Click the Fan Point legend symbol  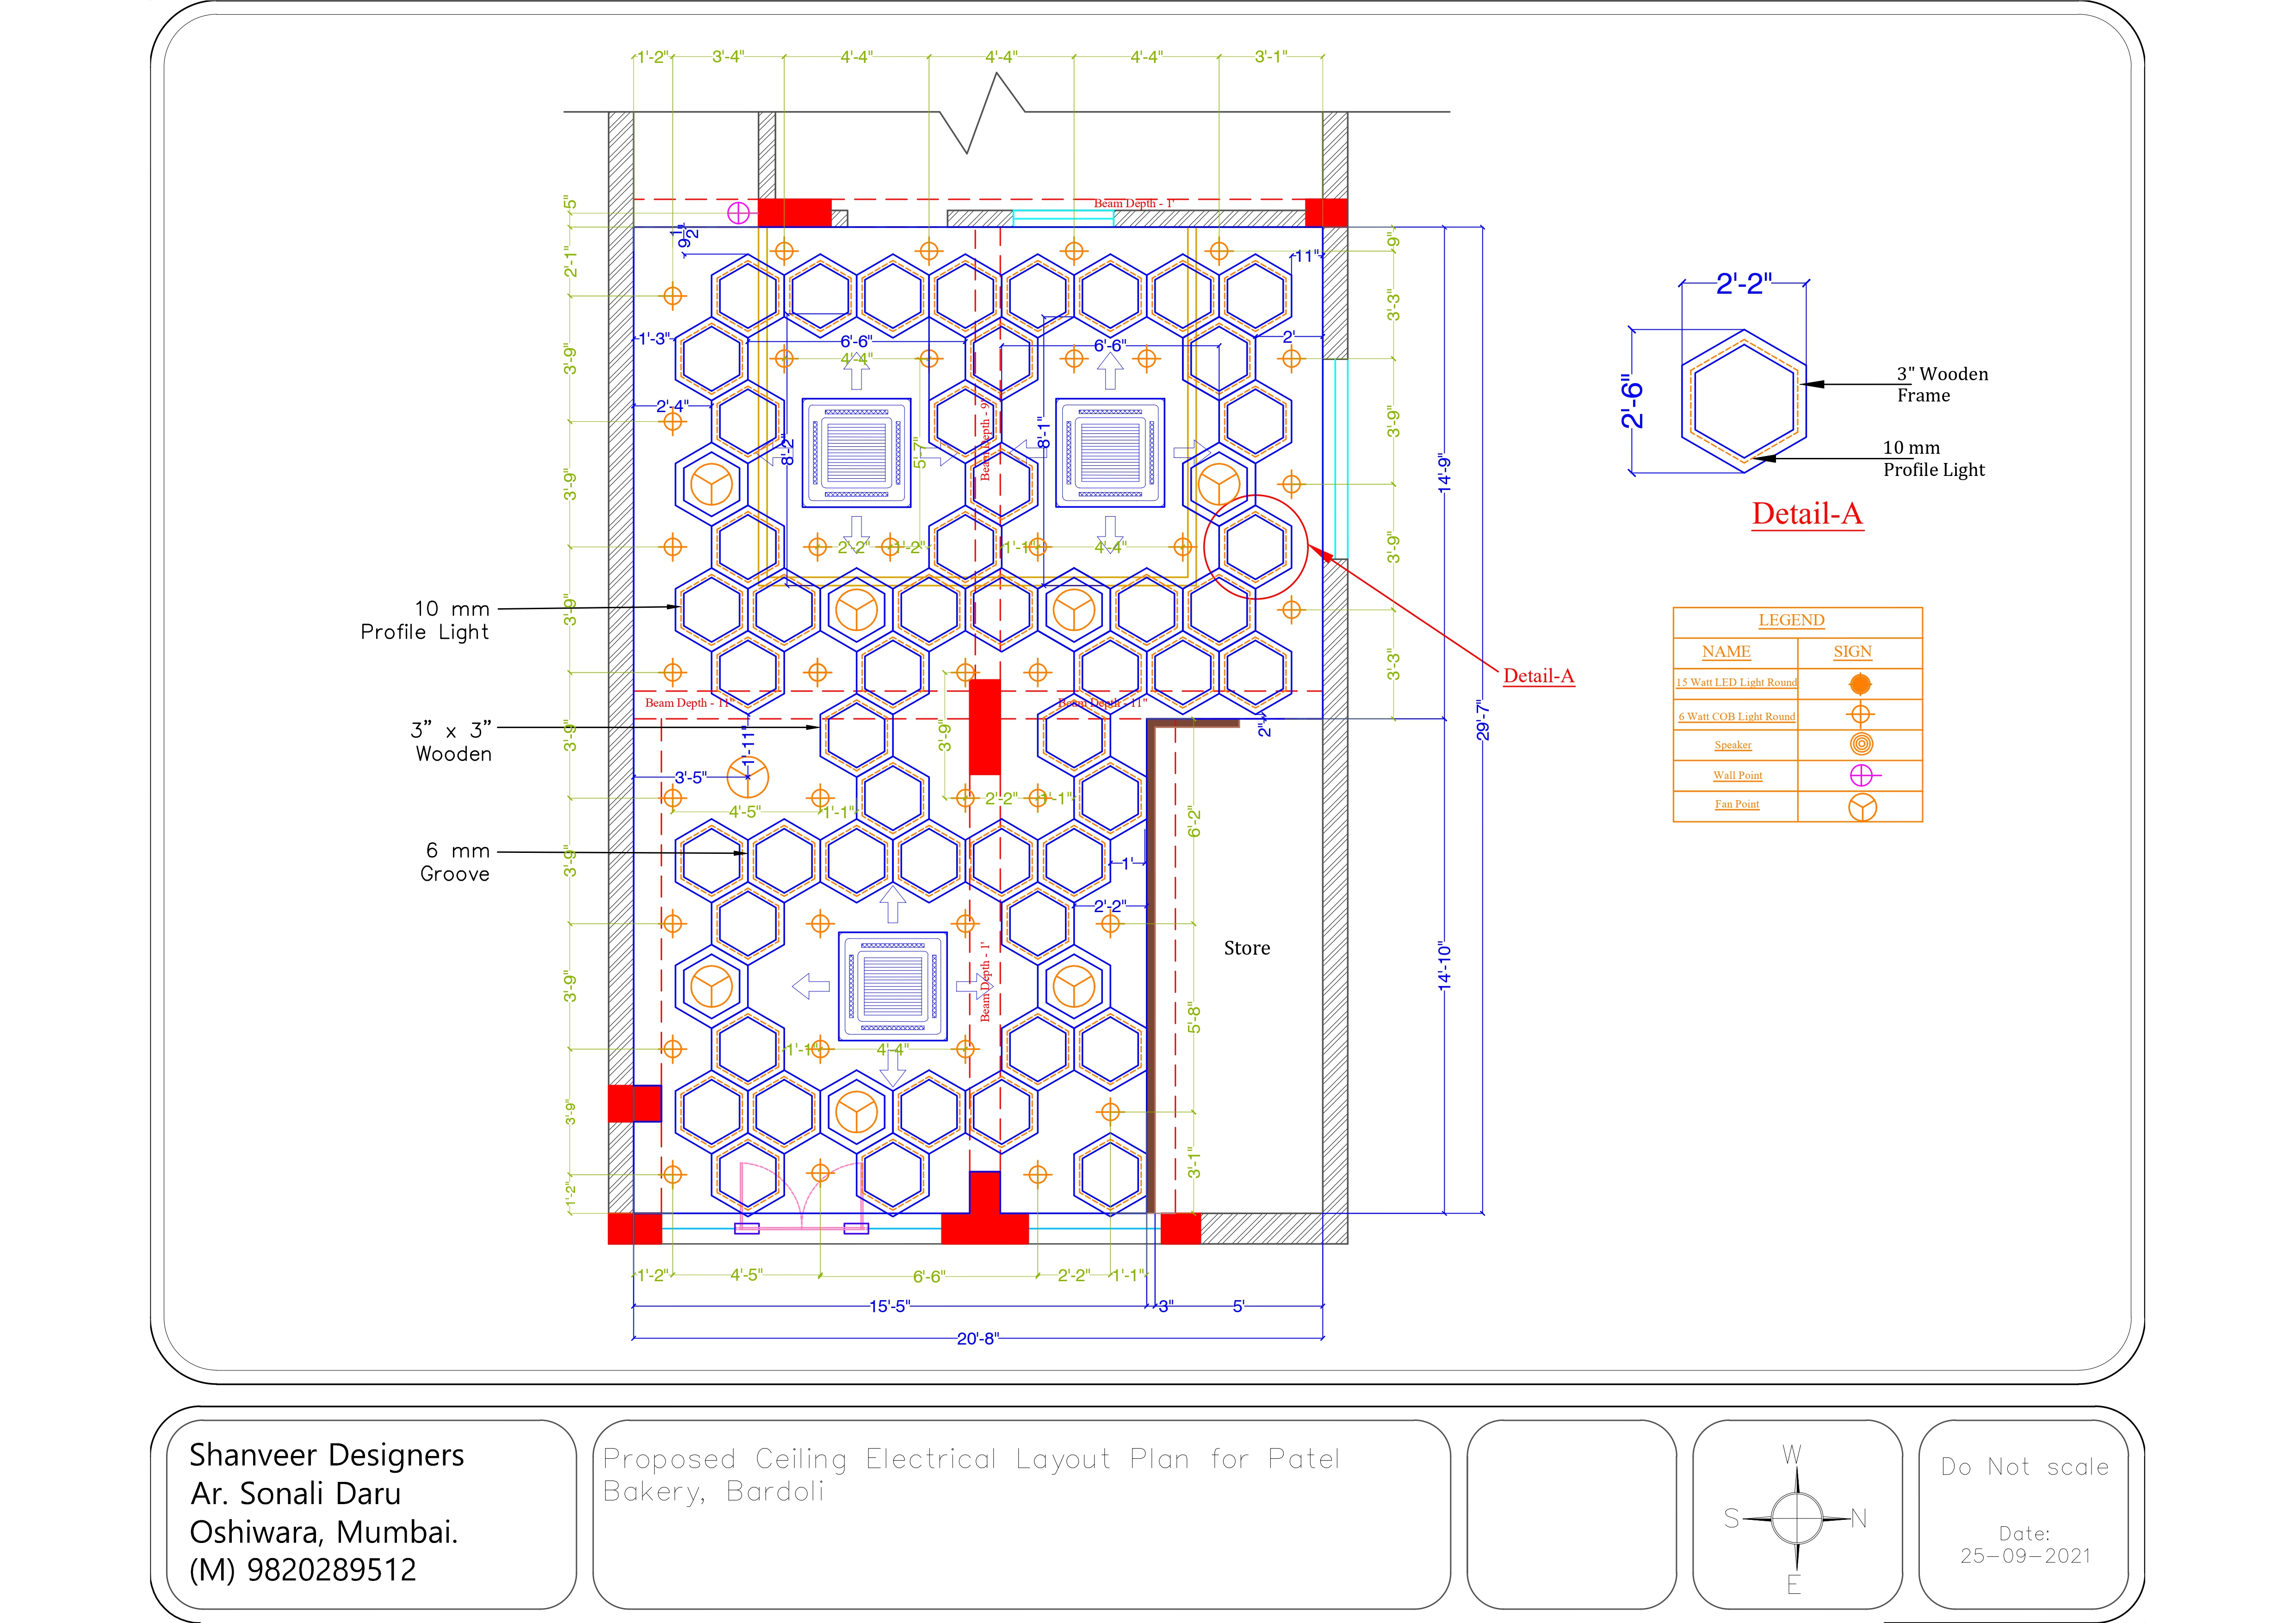click(1862, 807)
